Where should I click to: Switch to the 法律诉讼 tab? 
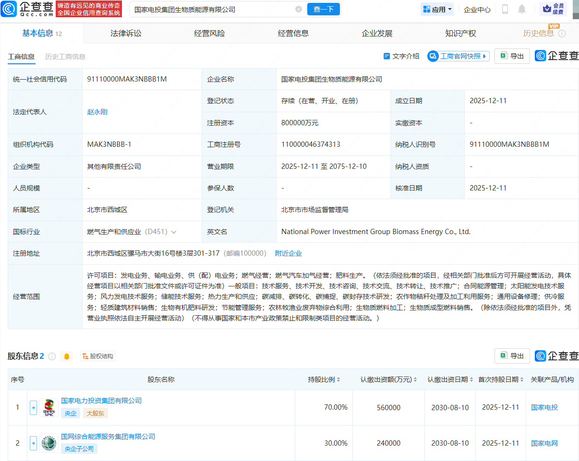point(126,33)
